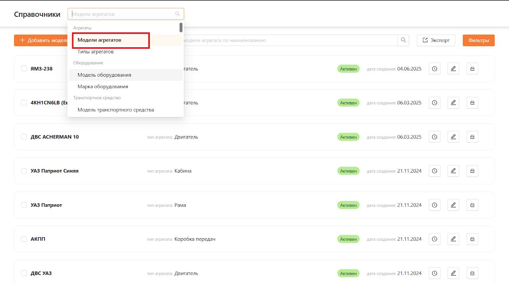The image size is (509, 285).
Task: Click the Экспорт button
Action: [436, 40]
